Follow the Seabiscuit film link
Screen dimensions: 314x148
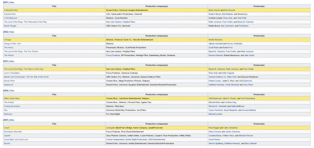(x=8, y=84)
